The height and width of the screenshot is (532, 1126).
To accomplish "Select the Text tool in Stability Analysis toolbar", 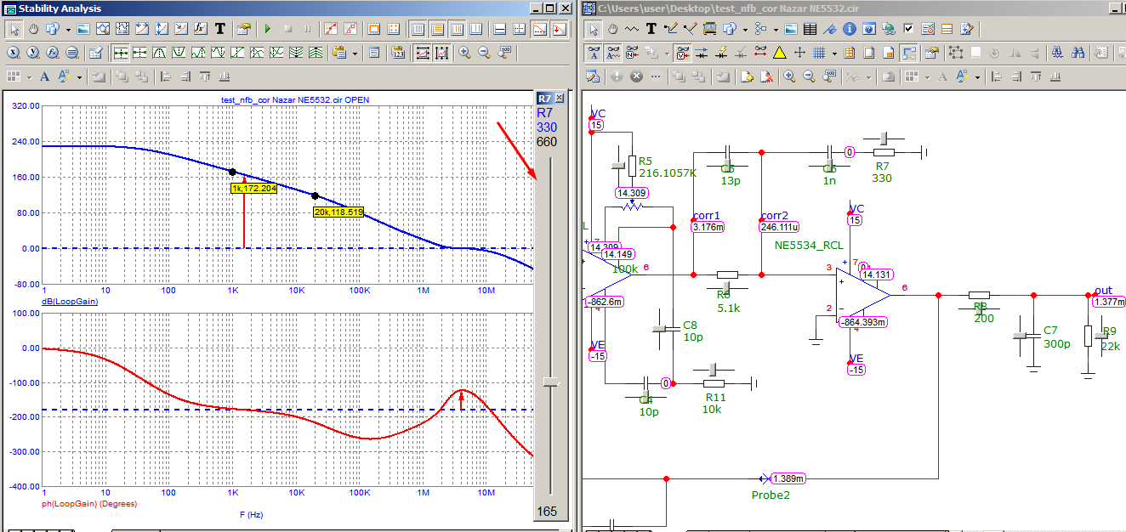I will coord(219,29).
